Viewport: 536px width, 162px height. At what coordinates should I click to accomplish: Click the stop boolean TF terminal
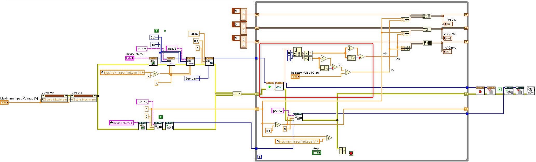[317, 152]
